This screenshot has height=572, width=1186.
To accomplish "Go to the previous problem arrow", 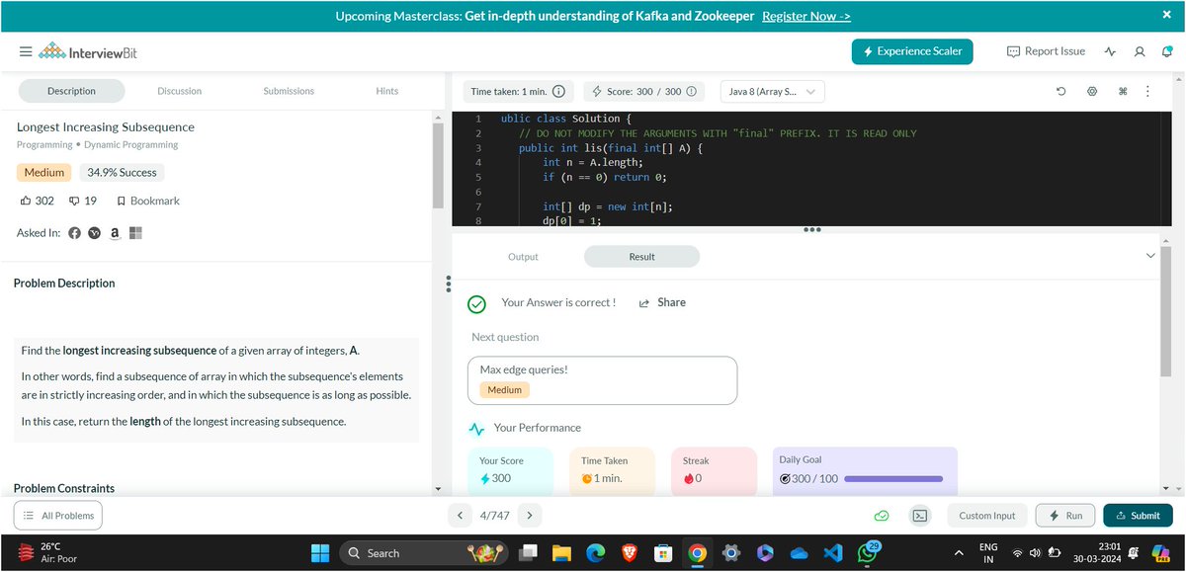I will point(460,515).
